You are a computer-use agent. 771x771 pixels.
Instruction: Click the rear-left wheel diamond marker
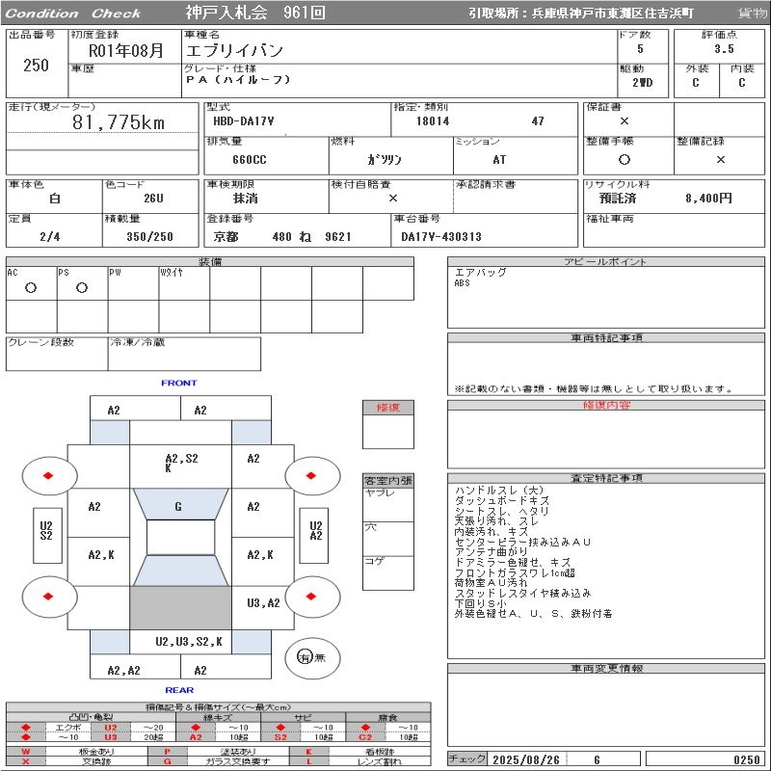(49, 597)
